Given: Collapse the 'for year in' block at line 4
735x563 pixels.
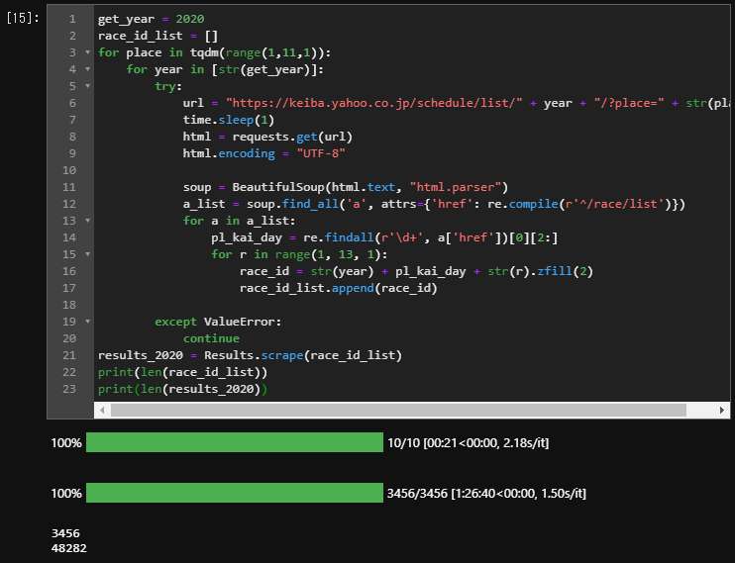Looking at the screenshot, I should (x=87, y=69).
